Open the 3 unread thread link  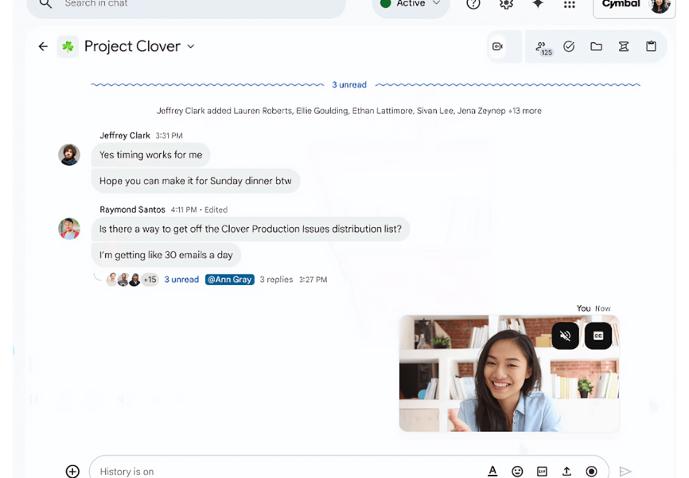pos(181,280)
